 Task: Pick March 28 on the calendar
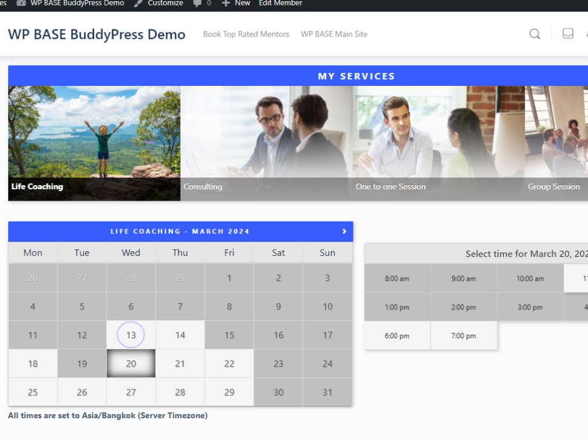180,392
